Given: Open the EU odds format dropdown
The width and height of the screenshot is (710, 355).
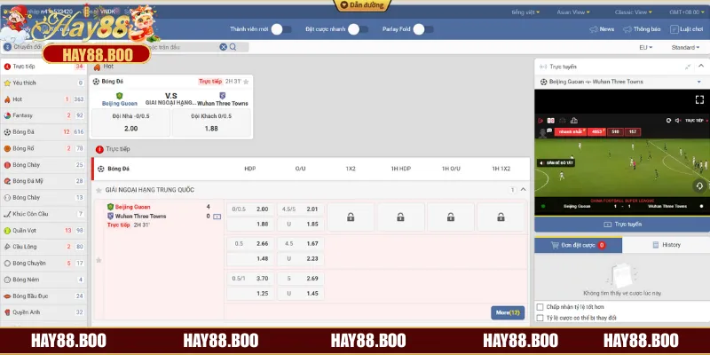Looking at the screenshot, I should coord(646,48).
